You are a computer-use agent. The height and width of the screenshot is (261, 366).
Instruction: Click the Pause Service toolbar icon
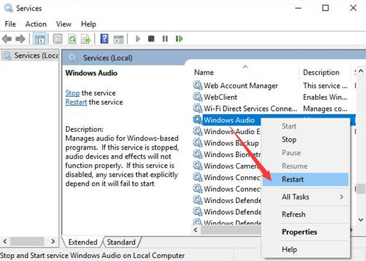pos(165,39)
